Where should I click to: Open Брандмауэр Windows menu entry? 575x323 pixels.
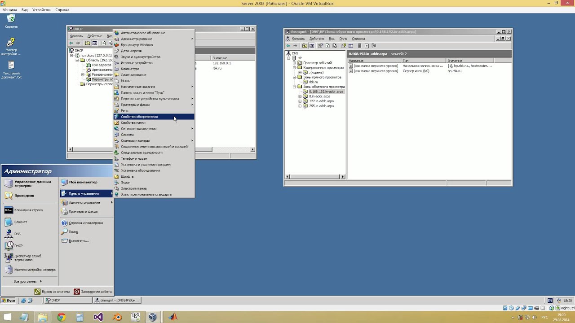point(154,45)
